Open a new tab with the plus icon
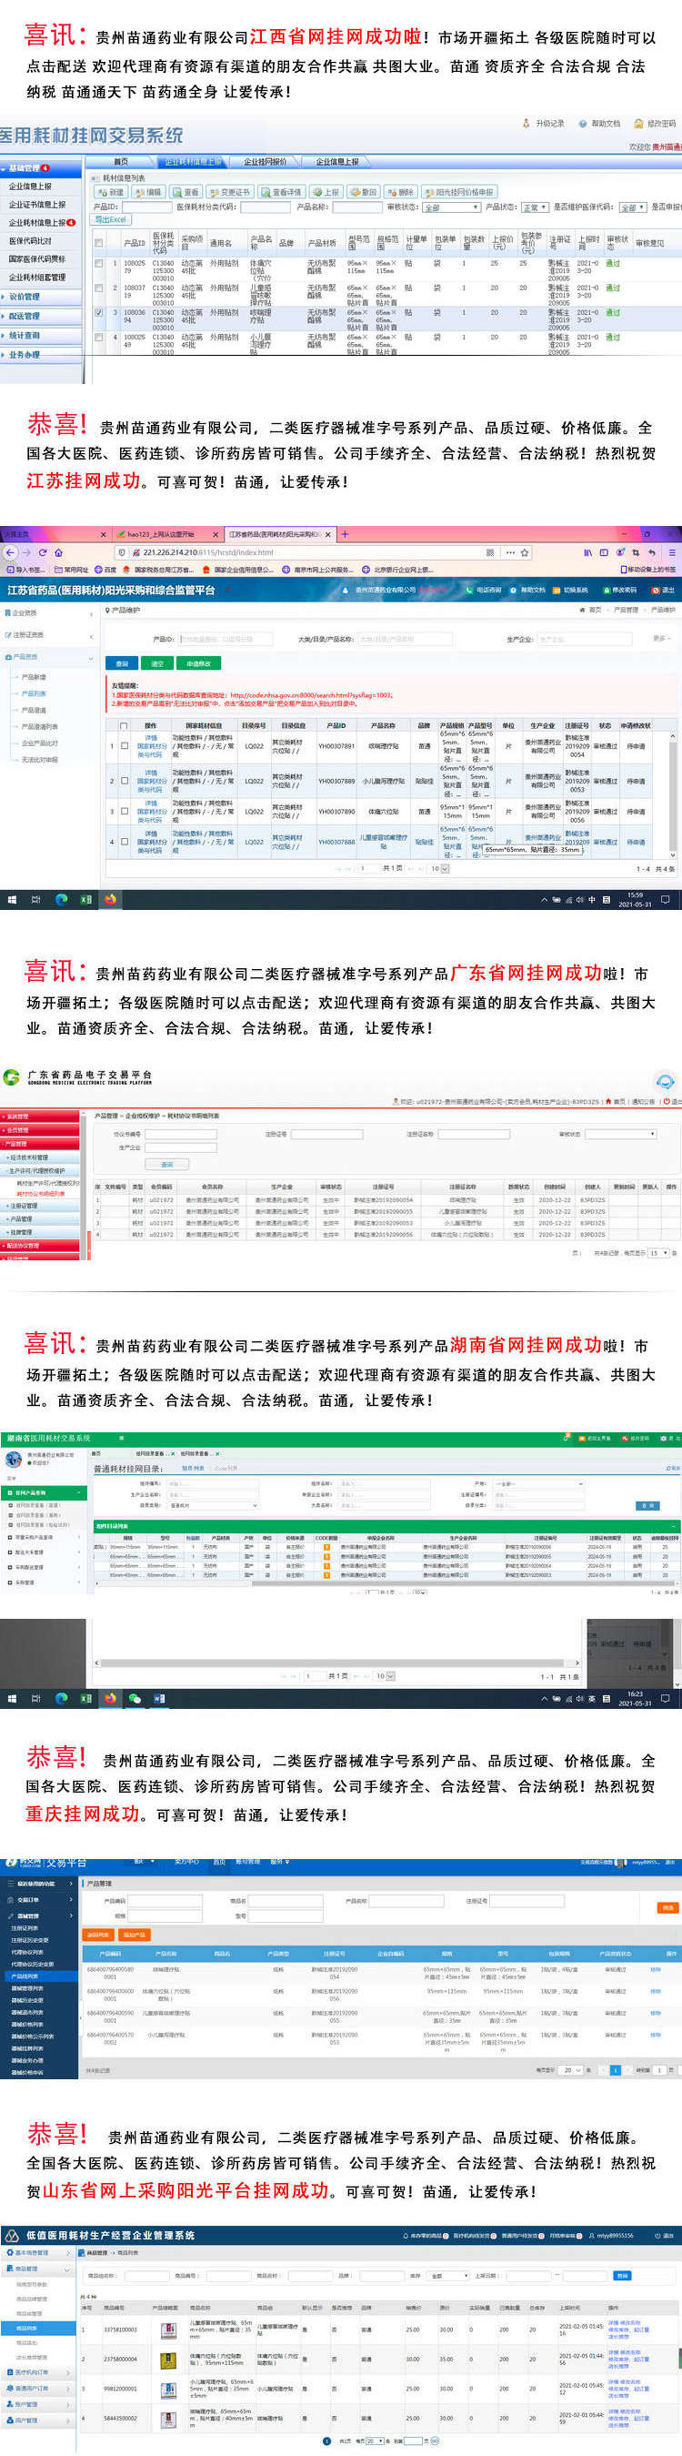 click(x=345, y=534)
